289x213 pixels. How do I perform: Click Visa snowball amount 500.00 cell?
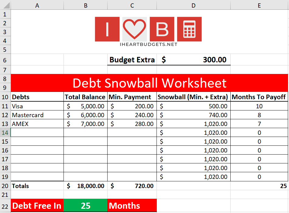coord(194,106)
